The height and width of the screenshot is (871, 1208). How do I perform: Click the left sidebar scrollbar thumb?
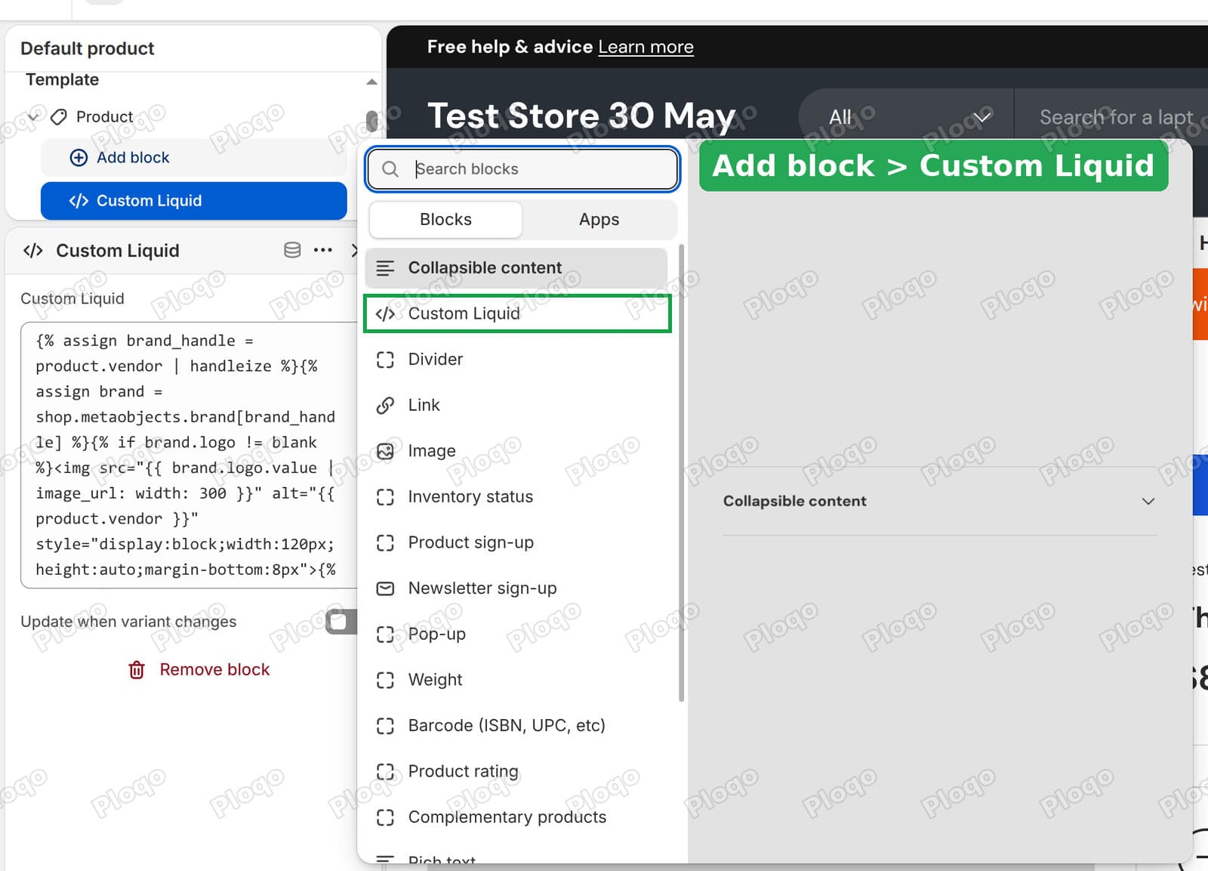tap(371, 121)
